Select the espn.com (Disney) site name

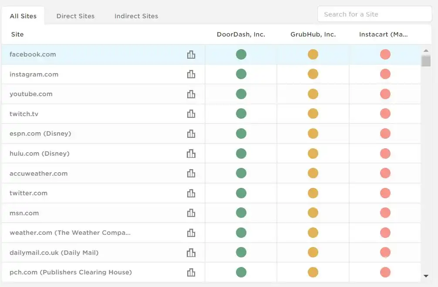(40, 133)
